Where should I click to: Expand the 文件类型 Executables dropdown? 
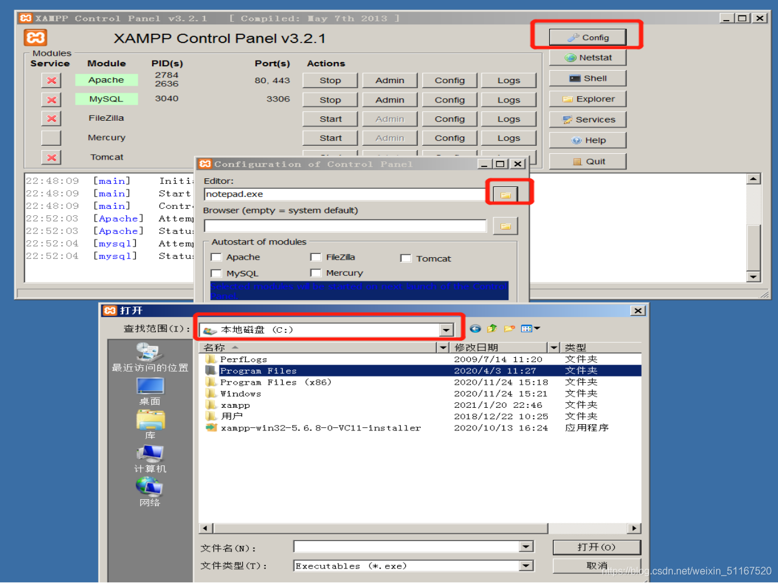(x=527, y=566)
